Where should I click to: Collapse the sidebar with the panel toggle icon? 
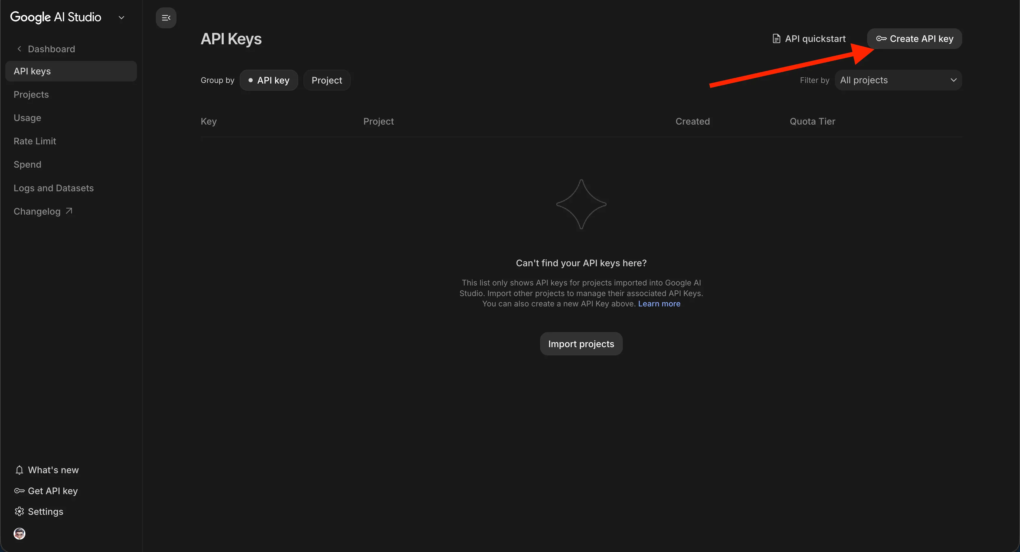pyautogui.click(x=166, y=18)
